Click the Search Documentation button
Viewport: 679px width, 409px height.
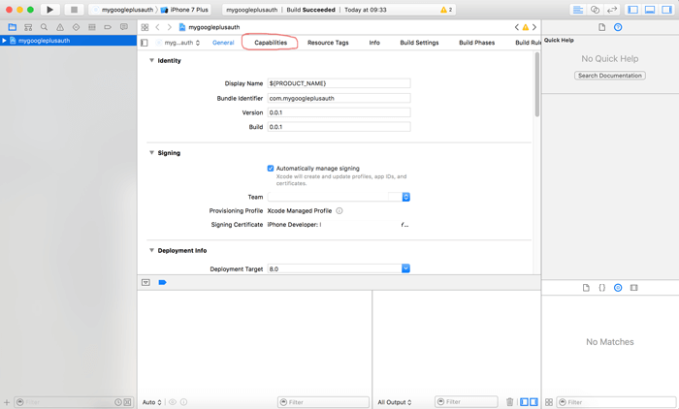(610, 76)
